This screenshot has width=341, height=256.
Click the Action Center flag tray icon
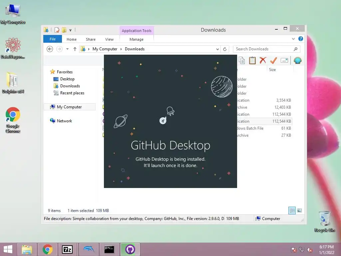click(294, 250)
